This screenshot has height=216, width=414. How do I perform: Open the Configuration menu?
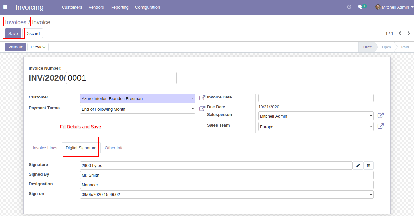147,7
